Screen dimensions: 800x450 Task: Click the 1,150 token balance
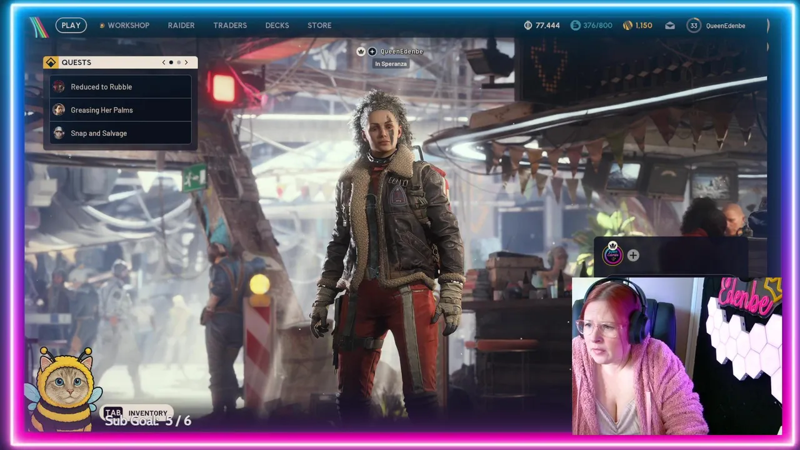(644, 26)
